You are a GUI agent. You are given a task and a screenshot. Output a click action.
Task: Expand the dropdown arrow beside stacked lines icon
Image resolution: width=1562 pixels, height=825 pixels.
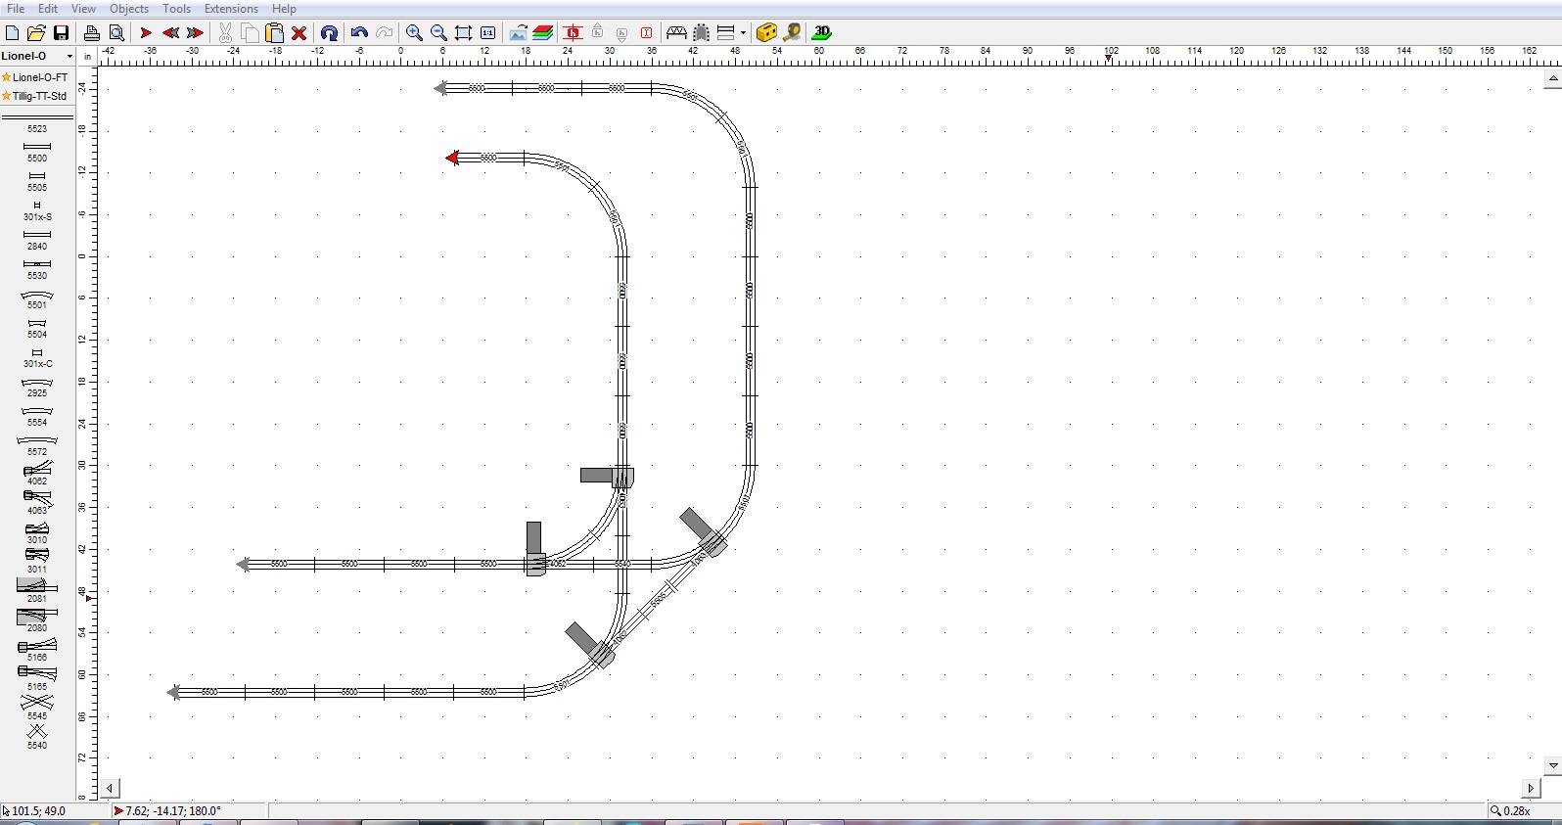(x=744, y=32)
